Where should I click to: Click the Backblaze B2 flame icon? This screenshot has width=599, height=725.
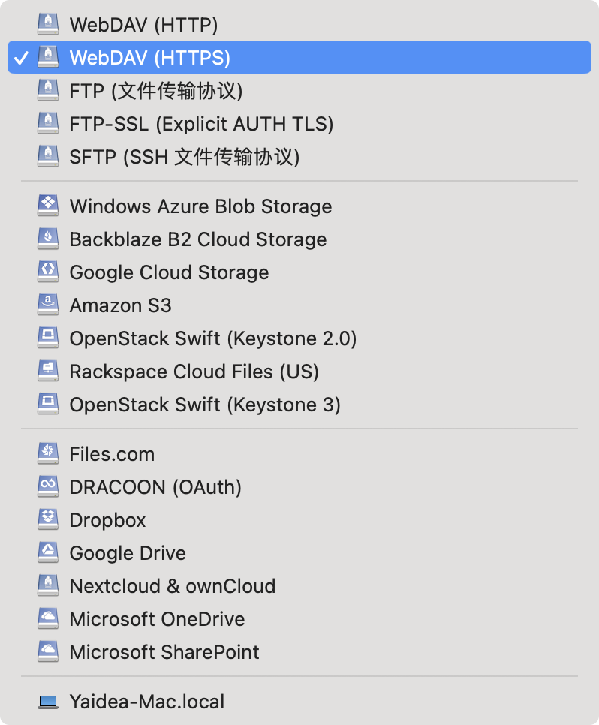coord(48,239)
